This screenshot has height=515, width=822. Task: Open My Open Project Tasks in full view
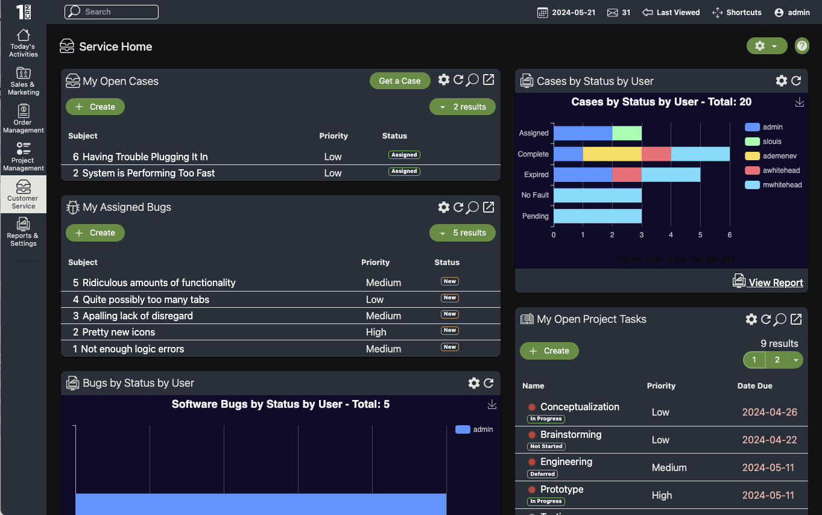[796, 319]
